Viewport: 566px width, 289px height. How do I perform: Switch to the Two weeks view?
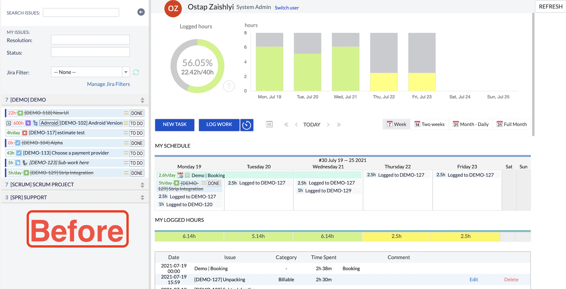(429, 124)
